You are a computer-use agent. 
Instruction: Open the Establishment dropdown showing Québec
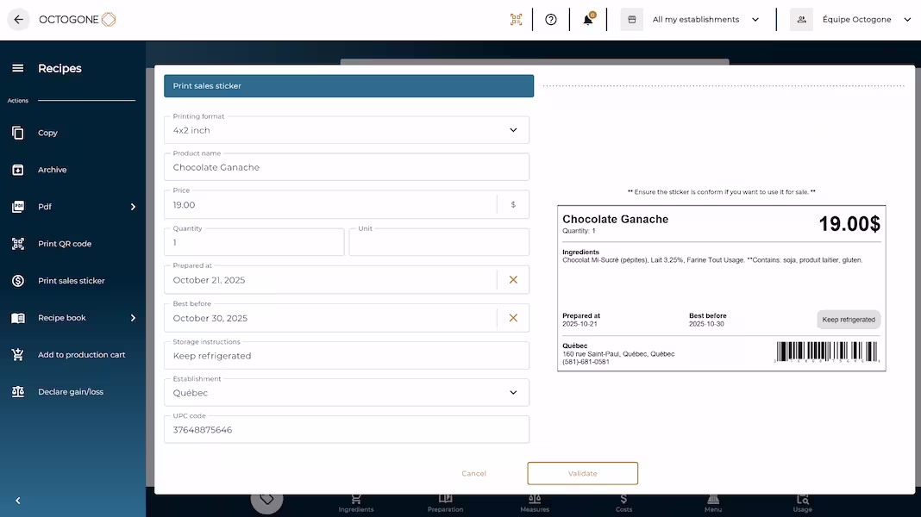(x=346, y=392)
